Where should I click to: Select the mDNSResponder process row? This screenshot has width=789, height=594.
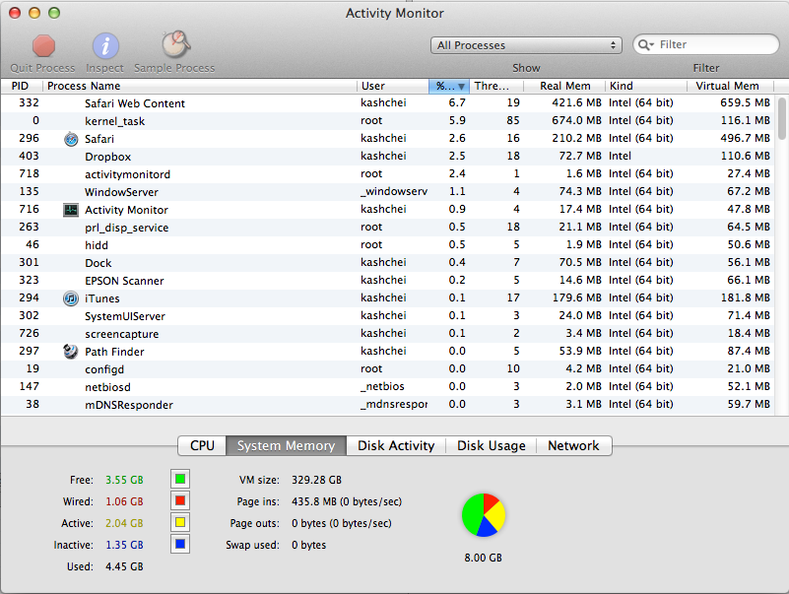pyautogui.click(x=387, y=405)
